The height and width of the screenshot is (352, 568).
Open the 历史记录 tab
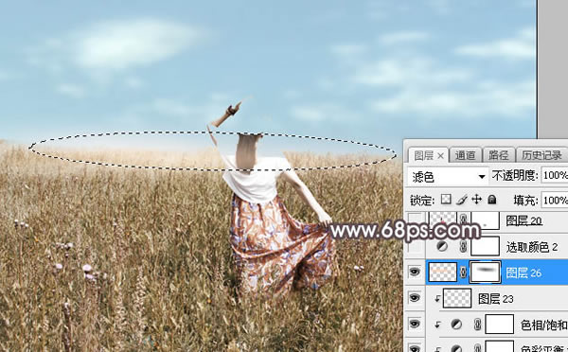coord(541,155)
